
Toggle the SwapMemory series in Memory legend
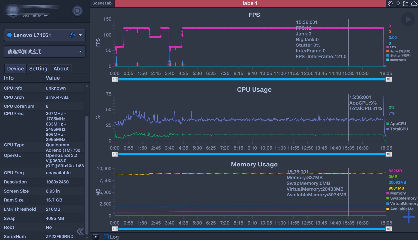[x=403, y=198]
